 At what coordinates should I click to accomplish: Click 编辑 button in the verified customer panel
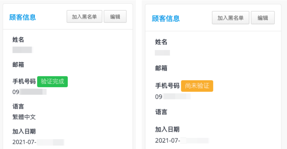[x=115, y=17]
